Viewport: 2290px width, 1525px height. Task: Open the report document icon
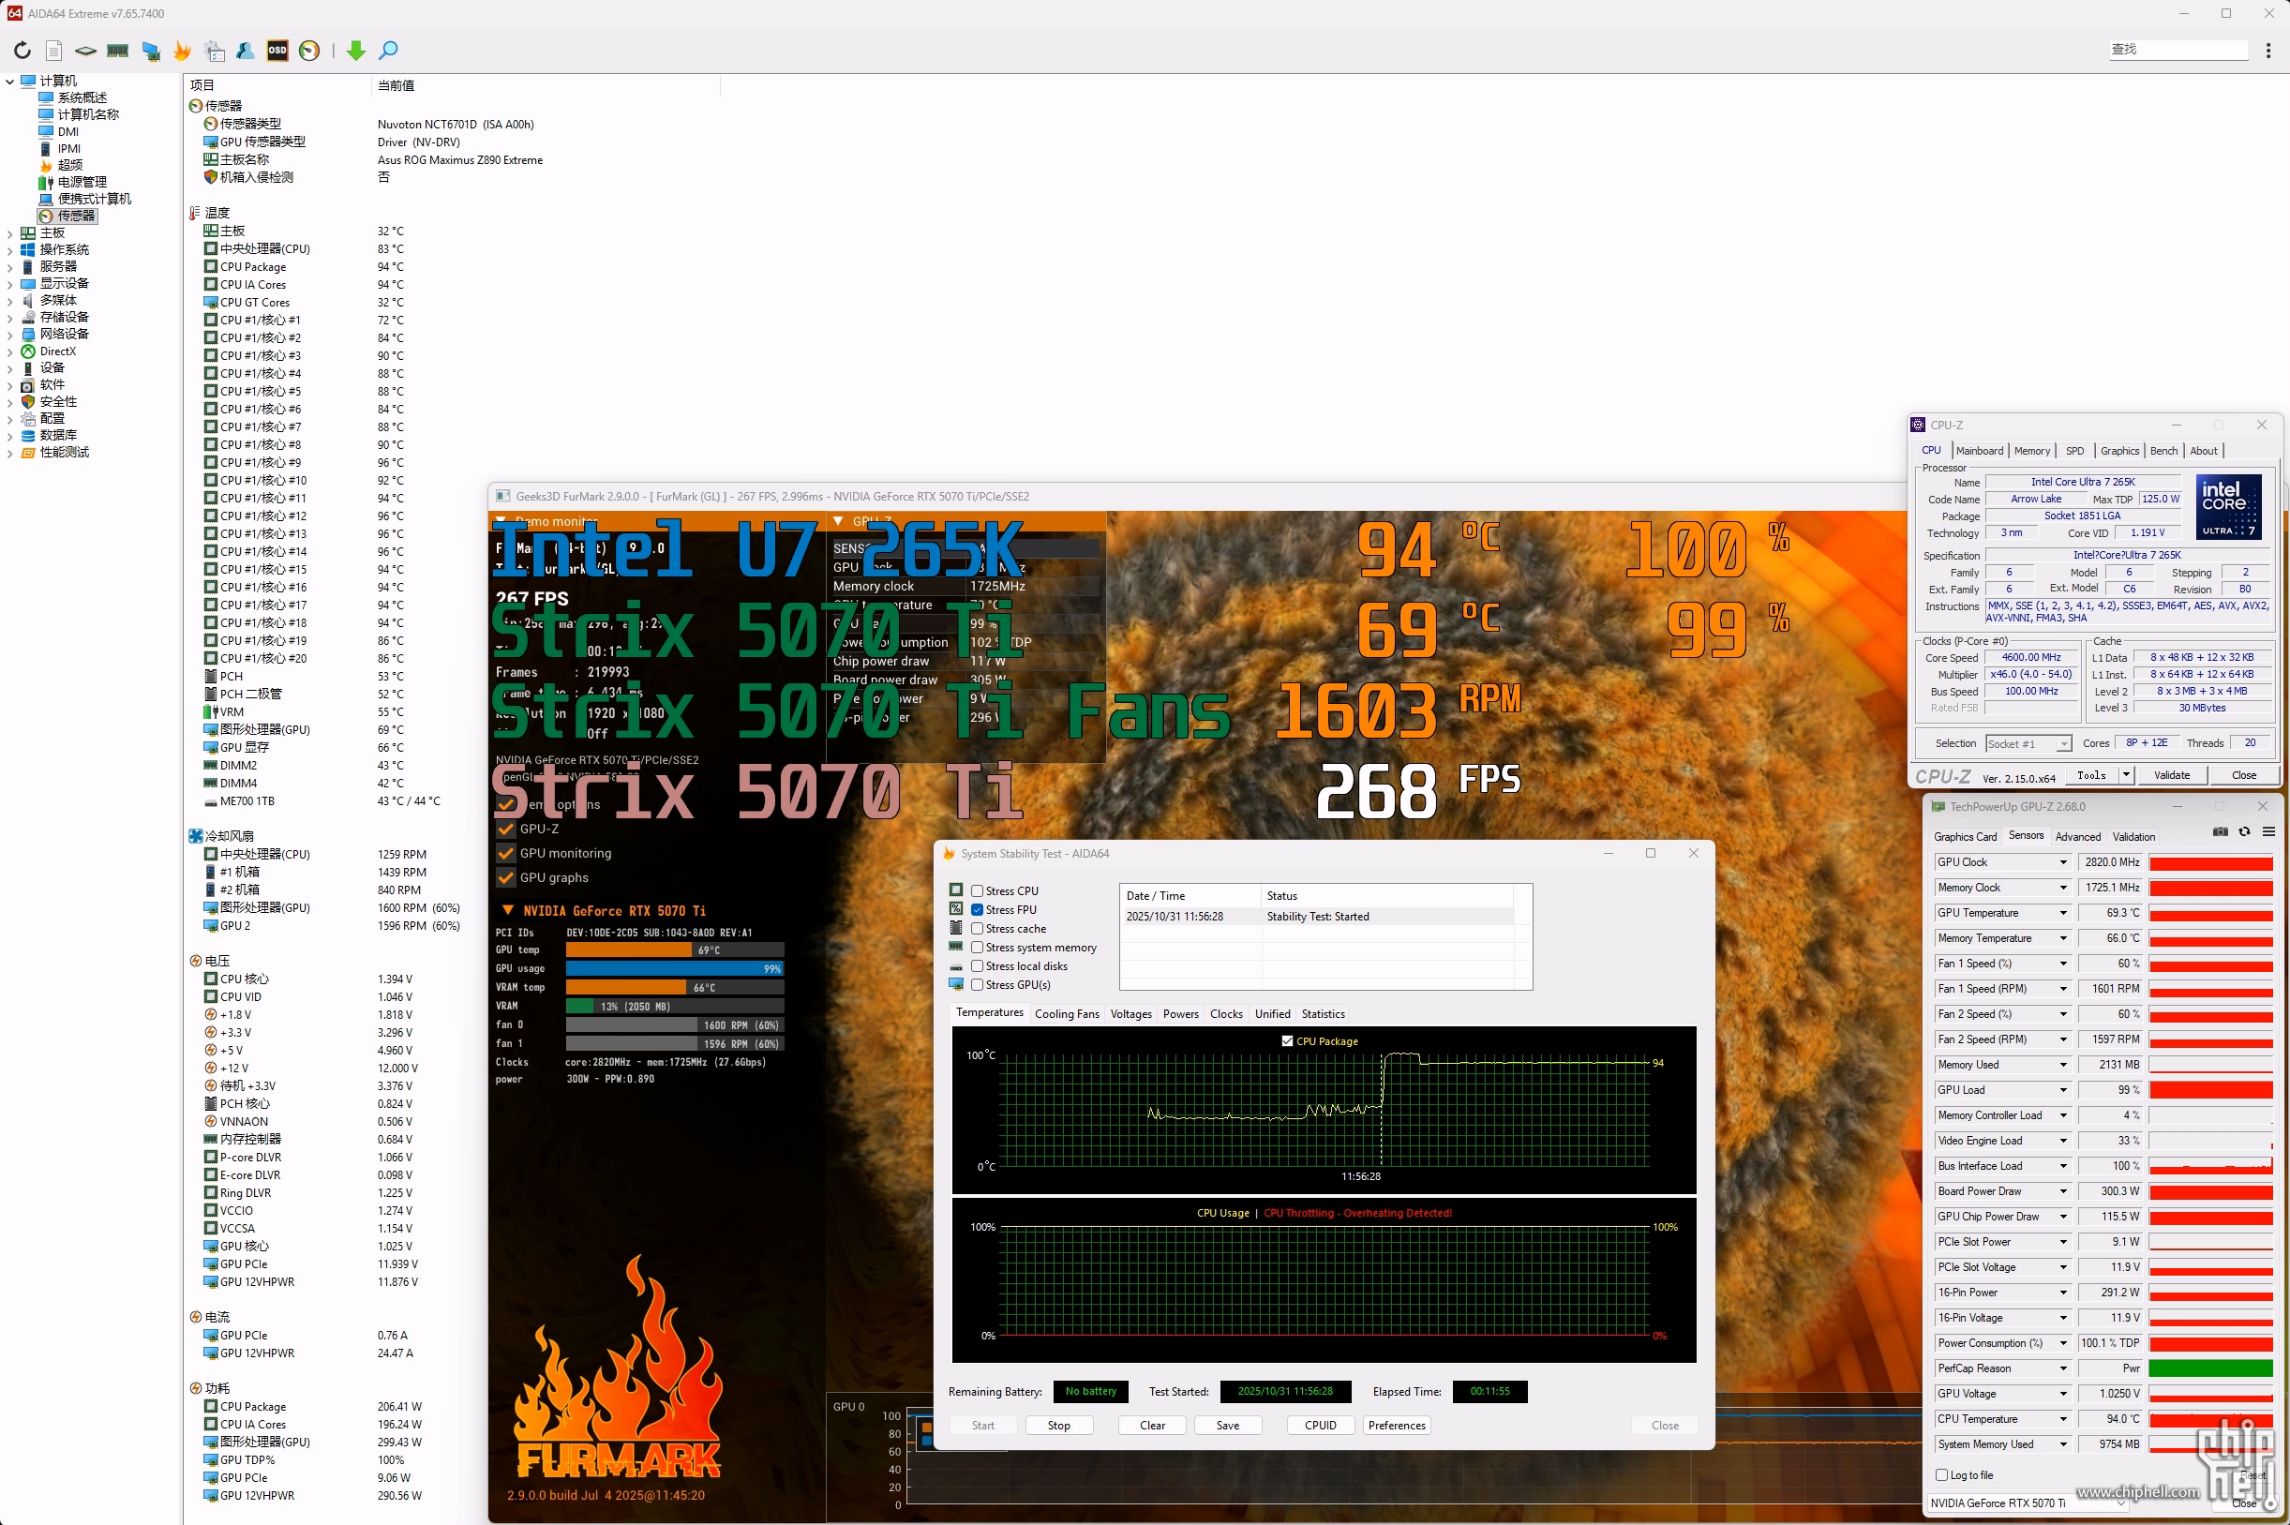pyautogui.click(x=54, y=51)
